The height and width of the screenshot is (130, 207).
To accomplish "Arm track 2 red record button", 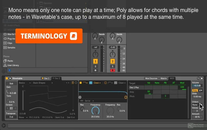I will (113, 70).
